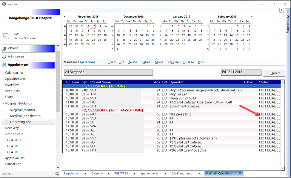Go to next month arrow

(x=251, y=17)
